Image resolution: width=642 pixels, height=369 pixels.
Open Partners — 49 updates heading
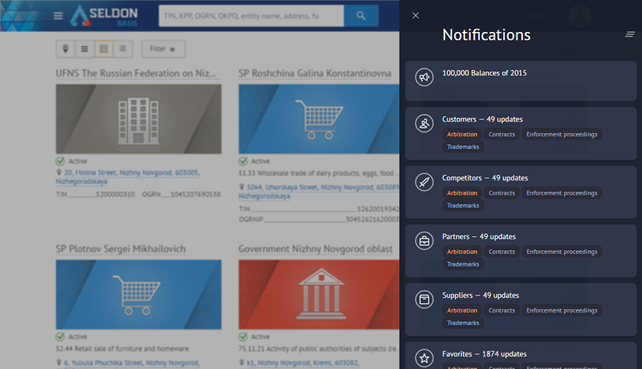click(479, 236)
